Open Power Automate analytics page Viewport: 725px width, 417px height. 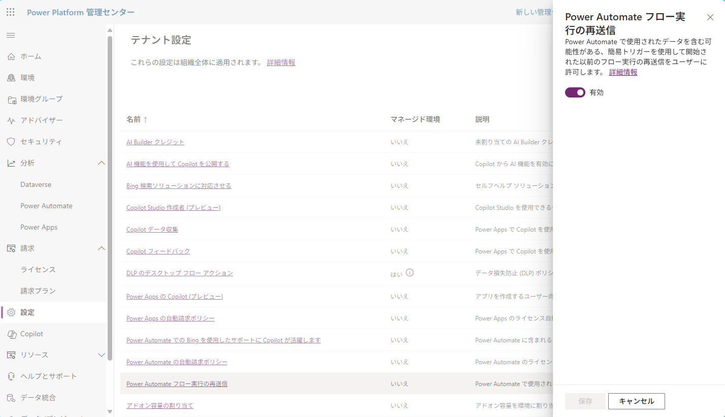pyautogui.click(x=47, y=206)
